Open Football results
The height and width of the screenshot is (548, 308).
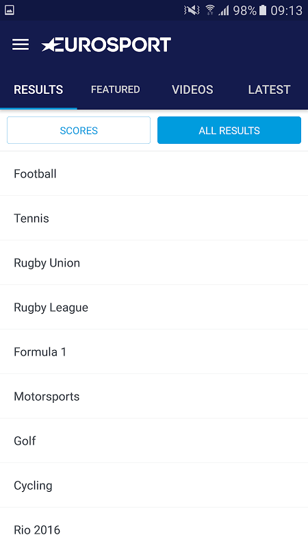[x=154, y=174]
